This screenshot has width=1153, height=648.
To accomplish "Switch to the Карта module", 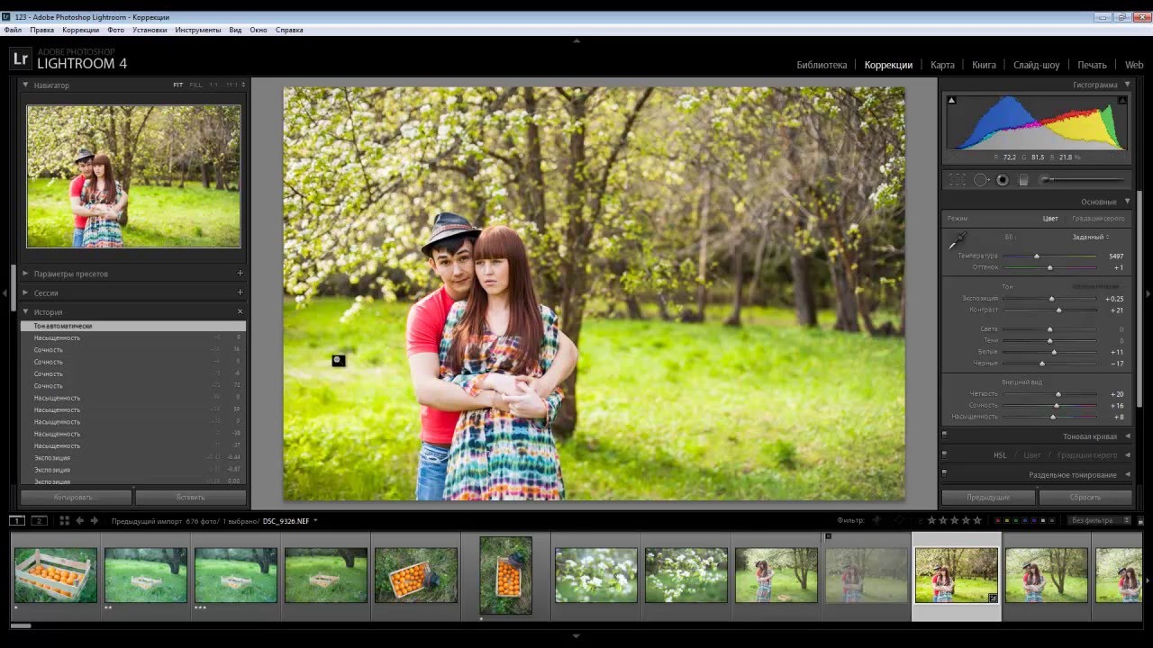I will pos(942,65).
